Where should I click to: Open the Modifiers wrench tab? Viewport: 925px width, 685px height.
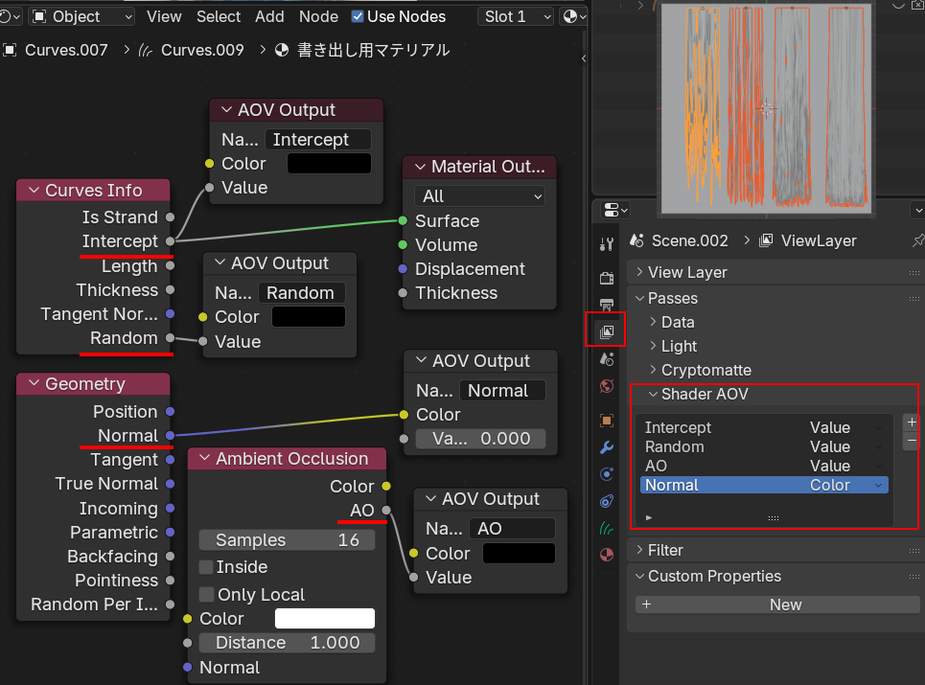click(x=606, y=447)
